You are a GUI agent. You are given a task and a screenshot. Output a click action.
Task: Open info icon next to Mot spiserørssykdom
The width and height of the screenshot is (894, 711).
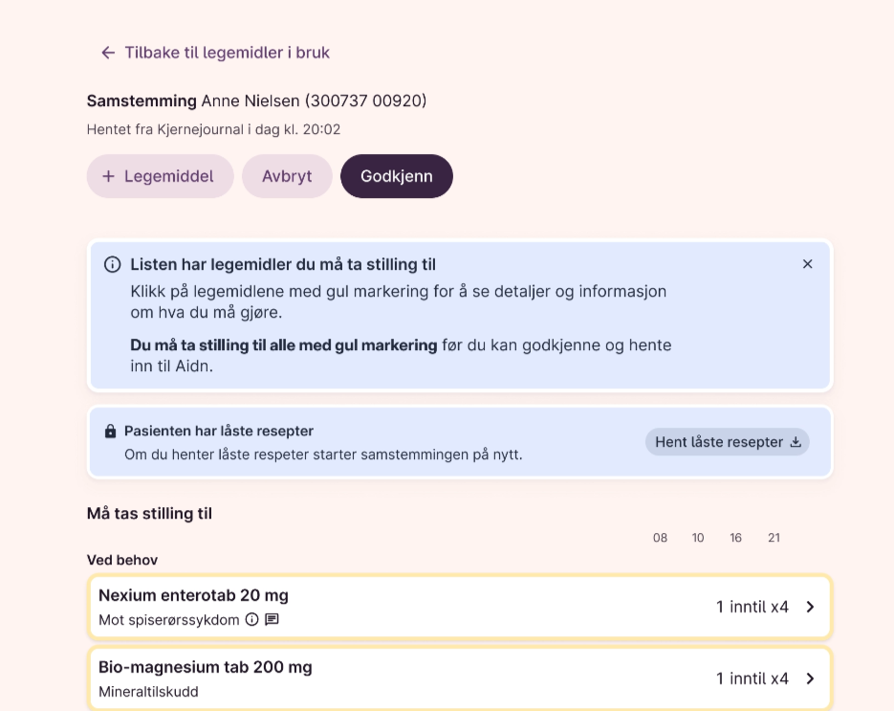pyautogui.click(x=251, y=619)
